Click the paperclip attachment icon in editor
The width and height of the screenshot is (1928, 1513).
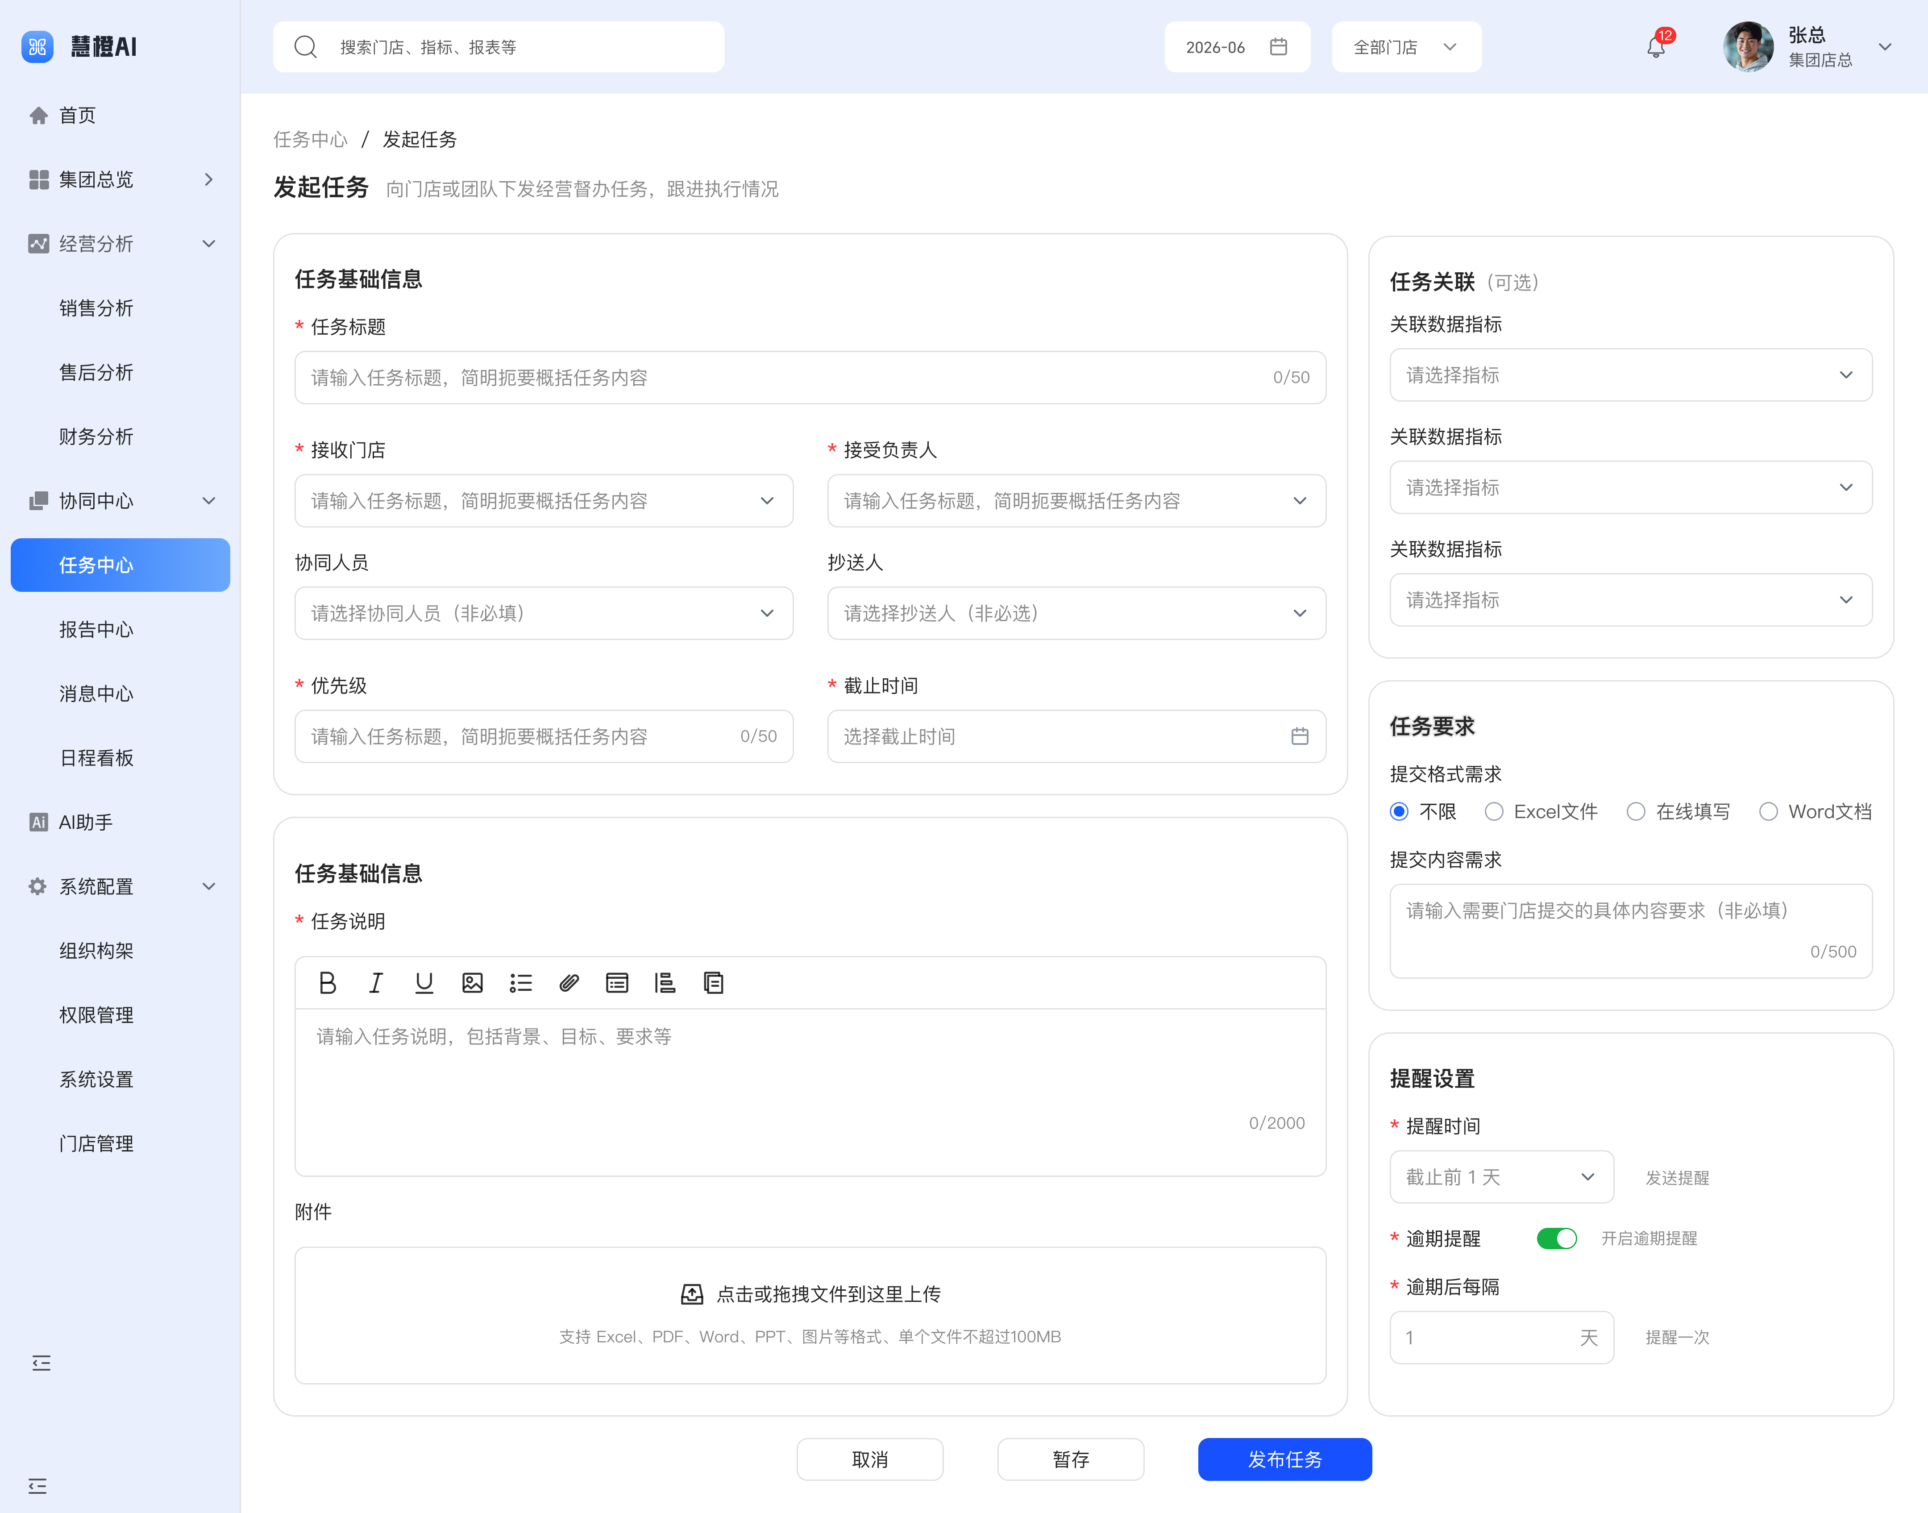569,982
